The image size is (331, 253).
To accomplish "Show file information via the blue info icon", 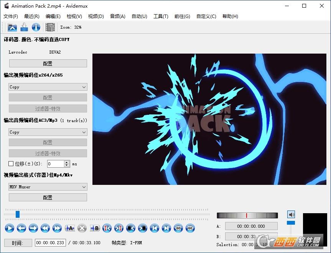I will click(x=36, y=27).
